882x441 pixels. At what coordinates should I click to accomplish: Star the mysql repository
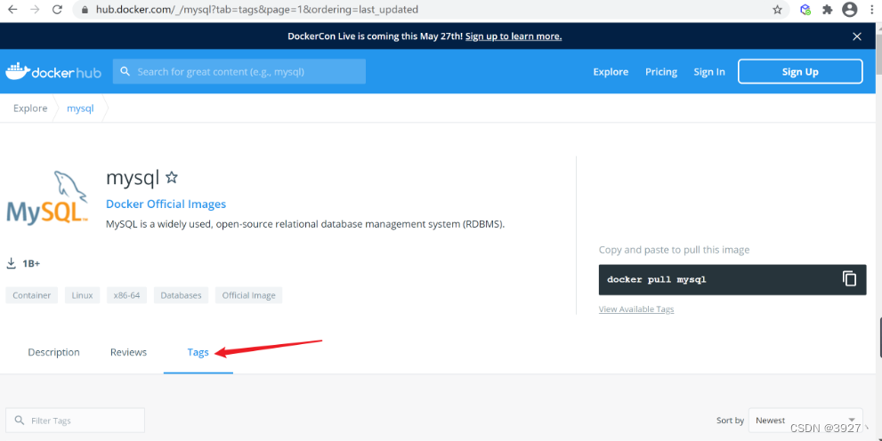172,178
